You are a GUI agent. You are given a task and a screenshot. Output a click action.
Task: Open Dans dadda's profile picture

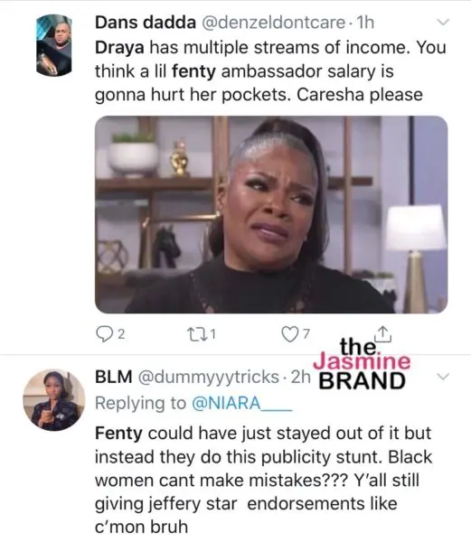54,45
